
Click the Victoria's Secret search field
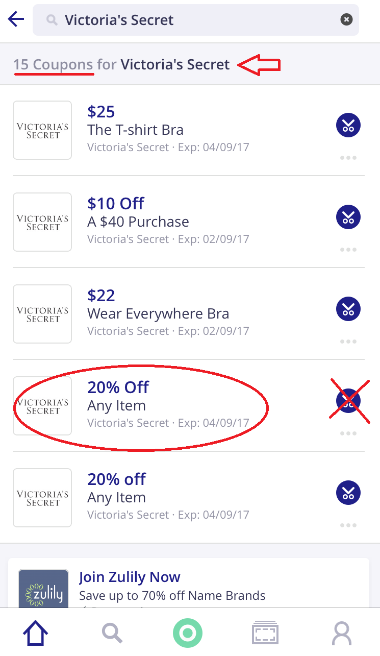194,20
